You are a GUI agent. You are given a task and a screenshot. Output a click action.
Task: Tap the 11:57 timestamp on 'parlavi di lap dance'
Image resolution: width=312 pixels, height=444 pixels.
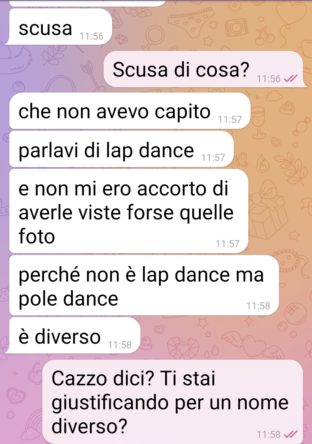pos(213,158)
